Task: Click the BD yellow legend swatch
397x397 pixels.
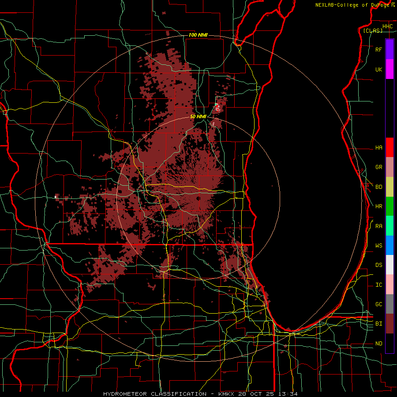Action: click(x=390, y=187)
